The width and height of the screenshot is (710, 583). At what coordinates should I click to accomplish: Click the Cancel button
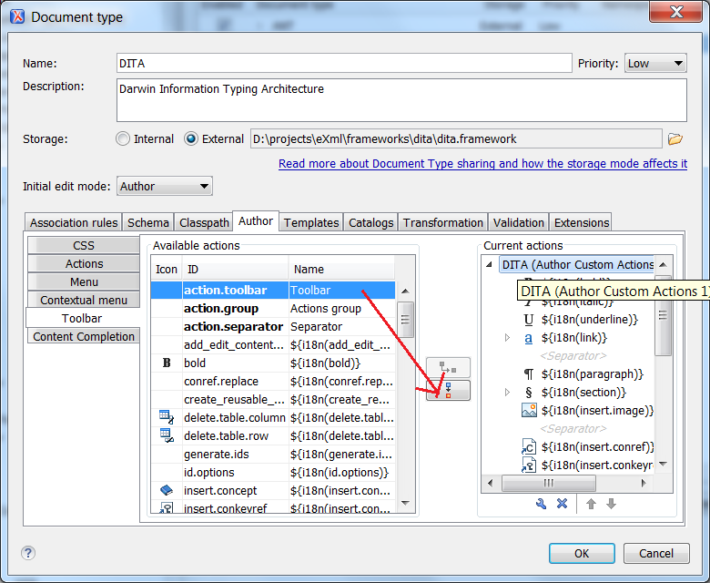pyautogui.click(x=656, y=553)
